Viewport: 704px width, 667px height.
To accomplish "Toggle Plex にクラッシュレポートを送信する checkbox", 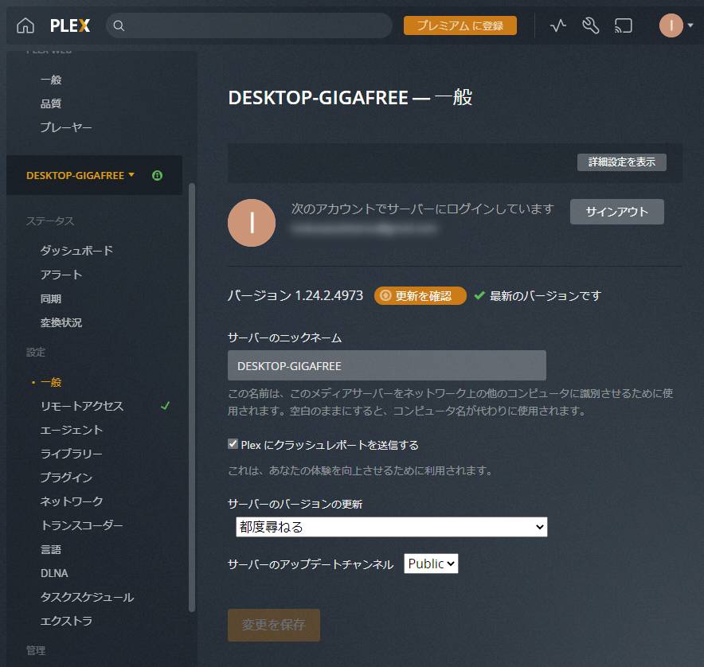I will 233,444.
